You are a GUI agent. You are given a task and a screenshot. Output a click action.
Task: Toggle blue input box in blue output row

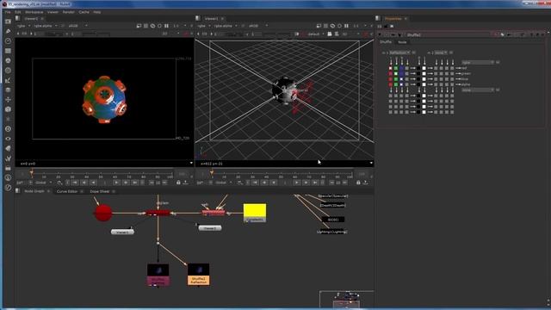(x=402, y=79)
